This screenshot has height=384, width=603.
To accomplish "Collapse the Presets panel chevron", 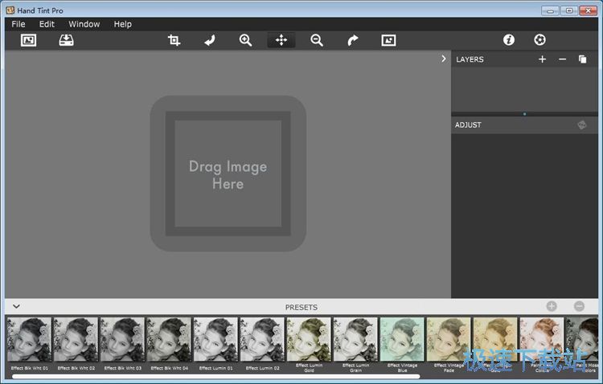I will point(16,306).
